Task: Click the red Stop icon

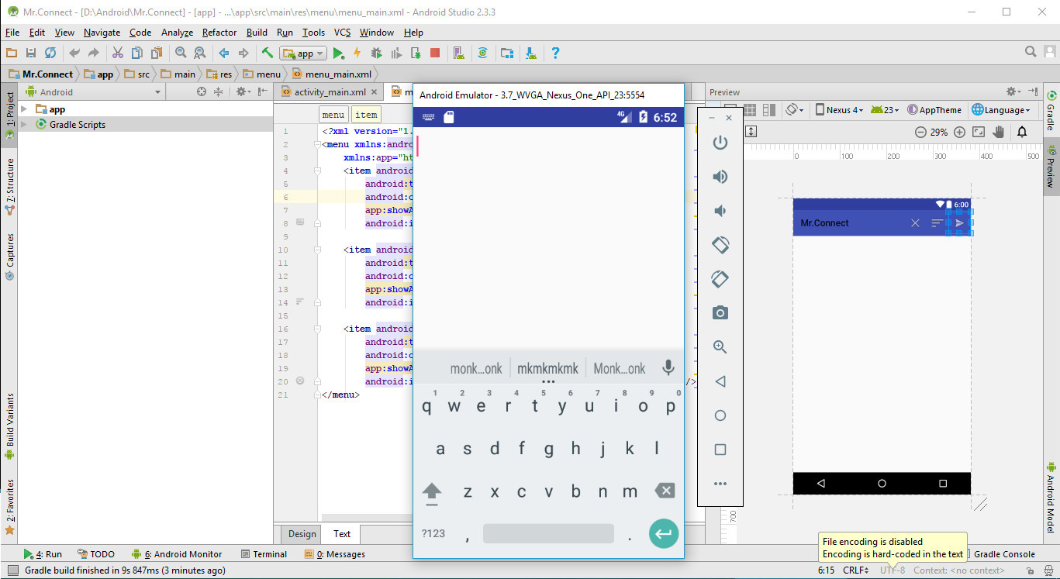Action: pyautogui.click(x=435, y=53)
